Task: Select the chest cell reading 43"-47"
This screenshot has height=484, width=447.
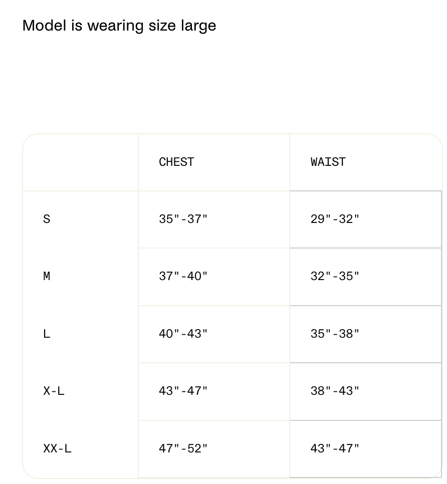Action: point(214,391)
